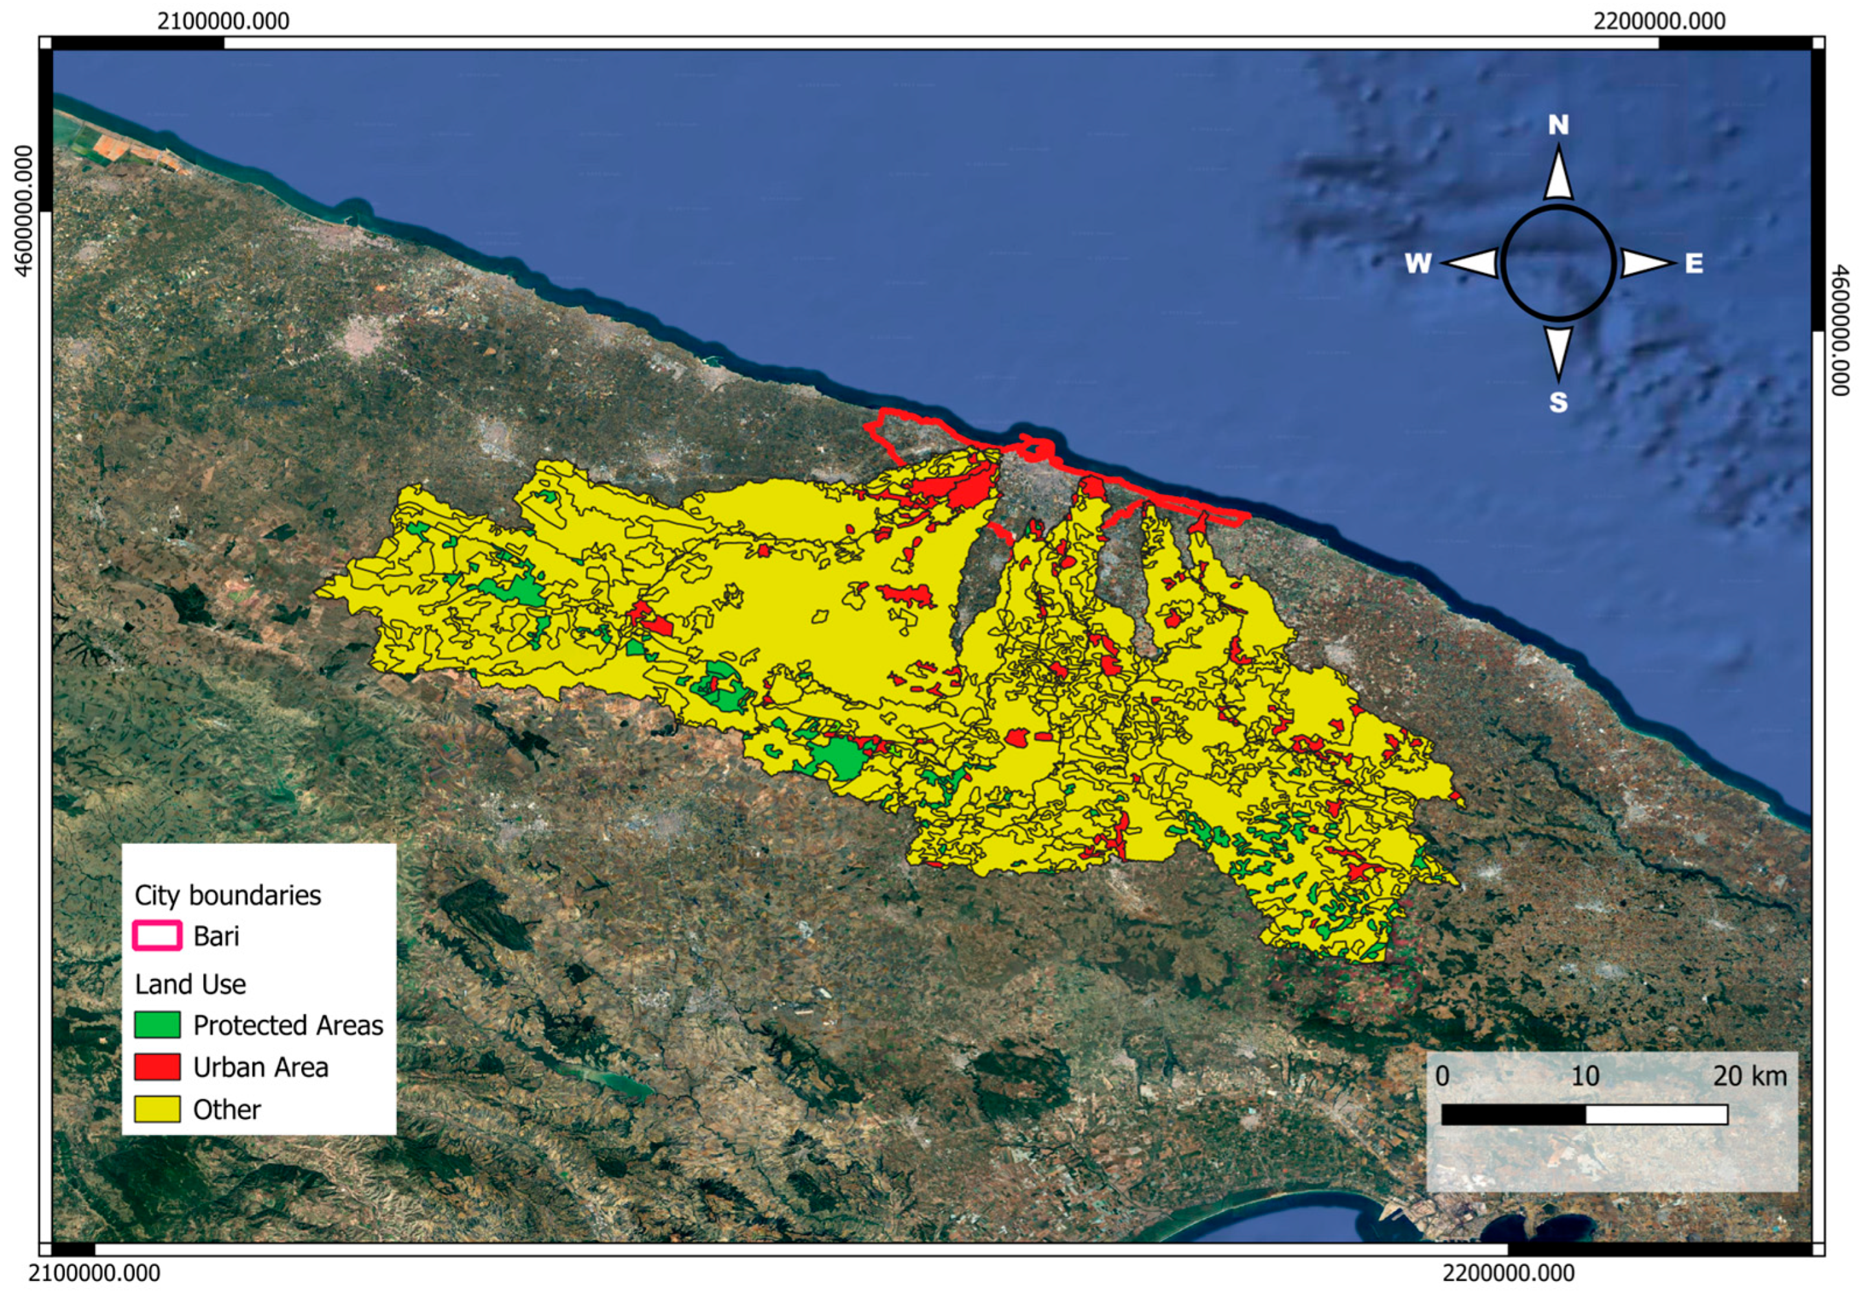Click the 'Bari' legend label
The width and height of the screenshot is (1862, 1299).
[x=216, y=936]
